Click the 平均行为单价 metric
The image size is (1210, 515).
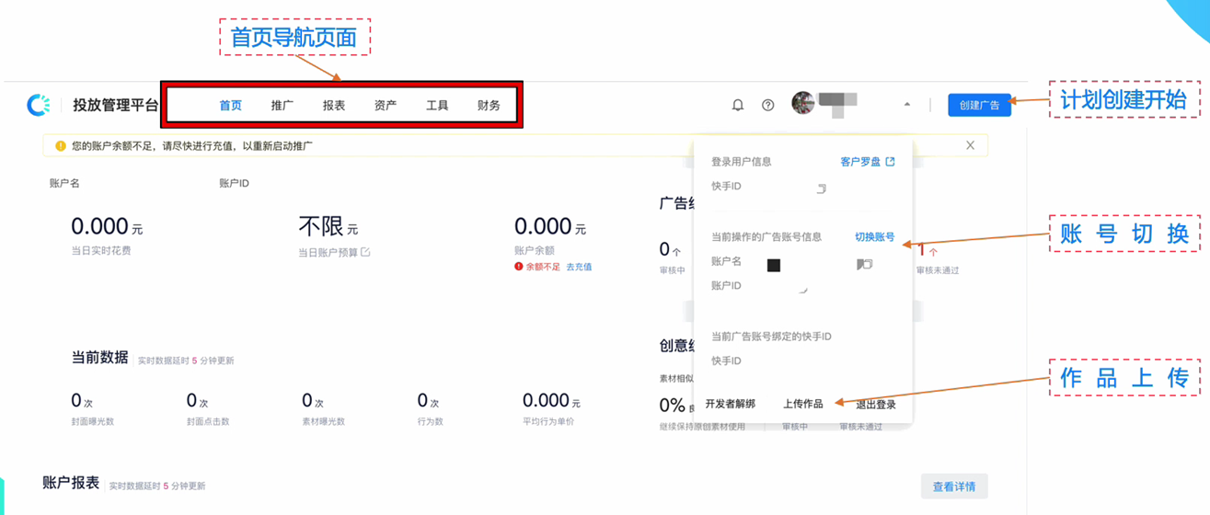(x=552, y=407)
